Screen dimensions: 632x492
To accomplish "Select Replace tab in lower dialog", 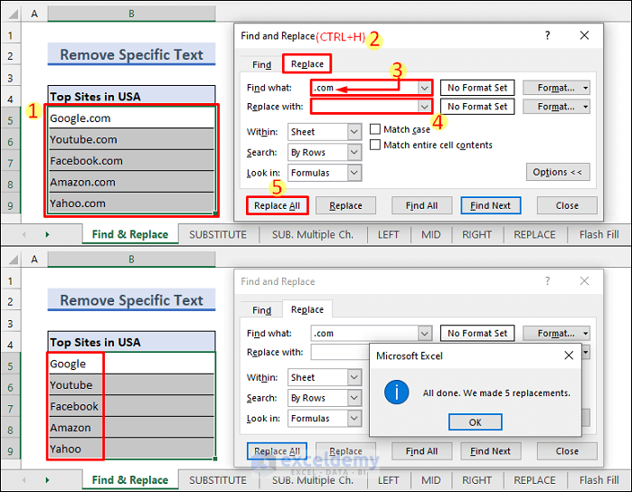I will coord(307,309).
